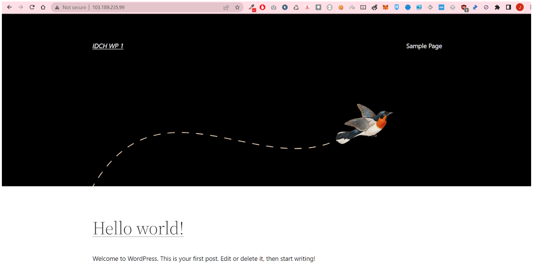
Task: Bookmark this page with the star icon
Action: click(x=237, y=7)
